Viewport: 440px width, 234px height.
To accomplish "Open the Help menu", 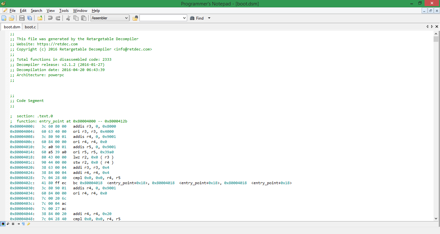I will click(96, 11).
